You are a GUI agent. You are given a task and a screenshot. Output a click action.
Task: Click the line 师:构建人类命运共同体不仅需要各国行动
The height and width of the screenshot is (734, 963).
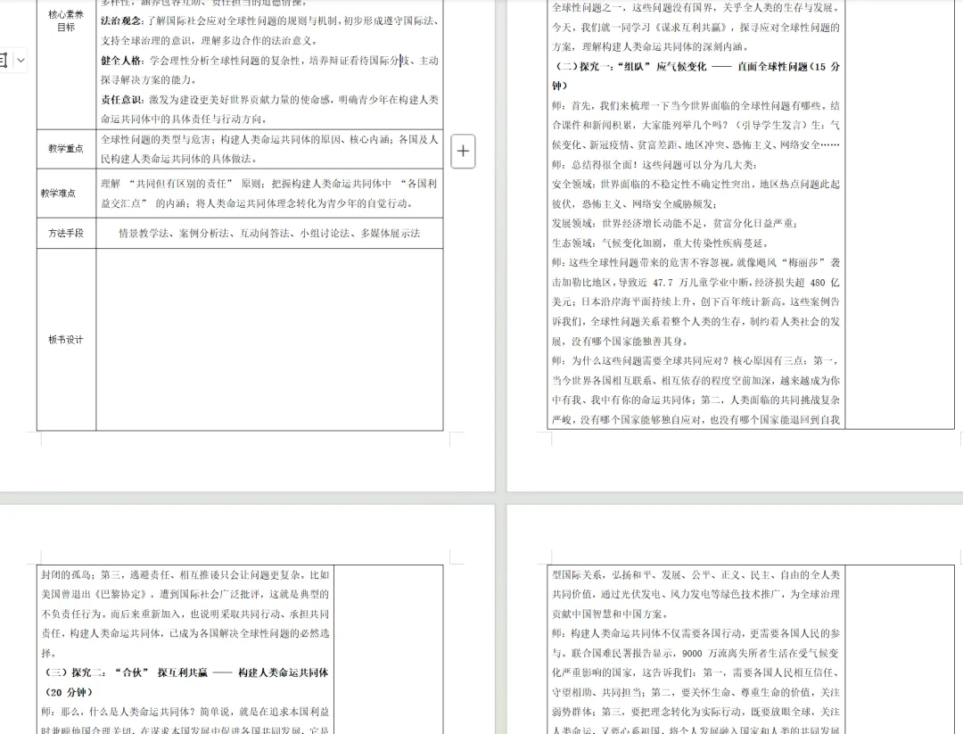(695, 633)
